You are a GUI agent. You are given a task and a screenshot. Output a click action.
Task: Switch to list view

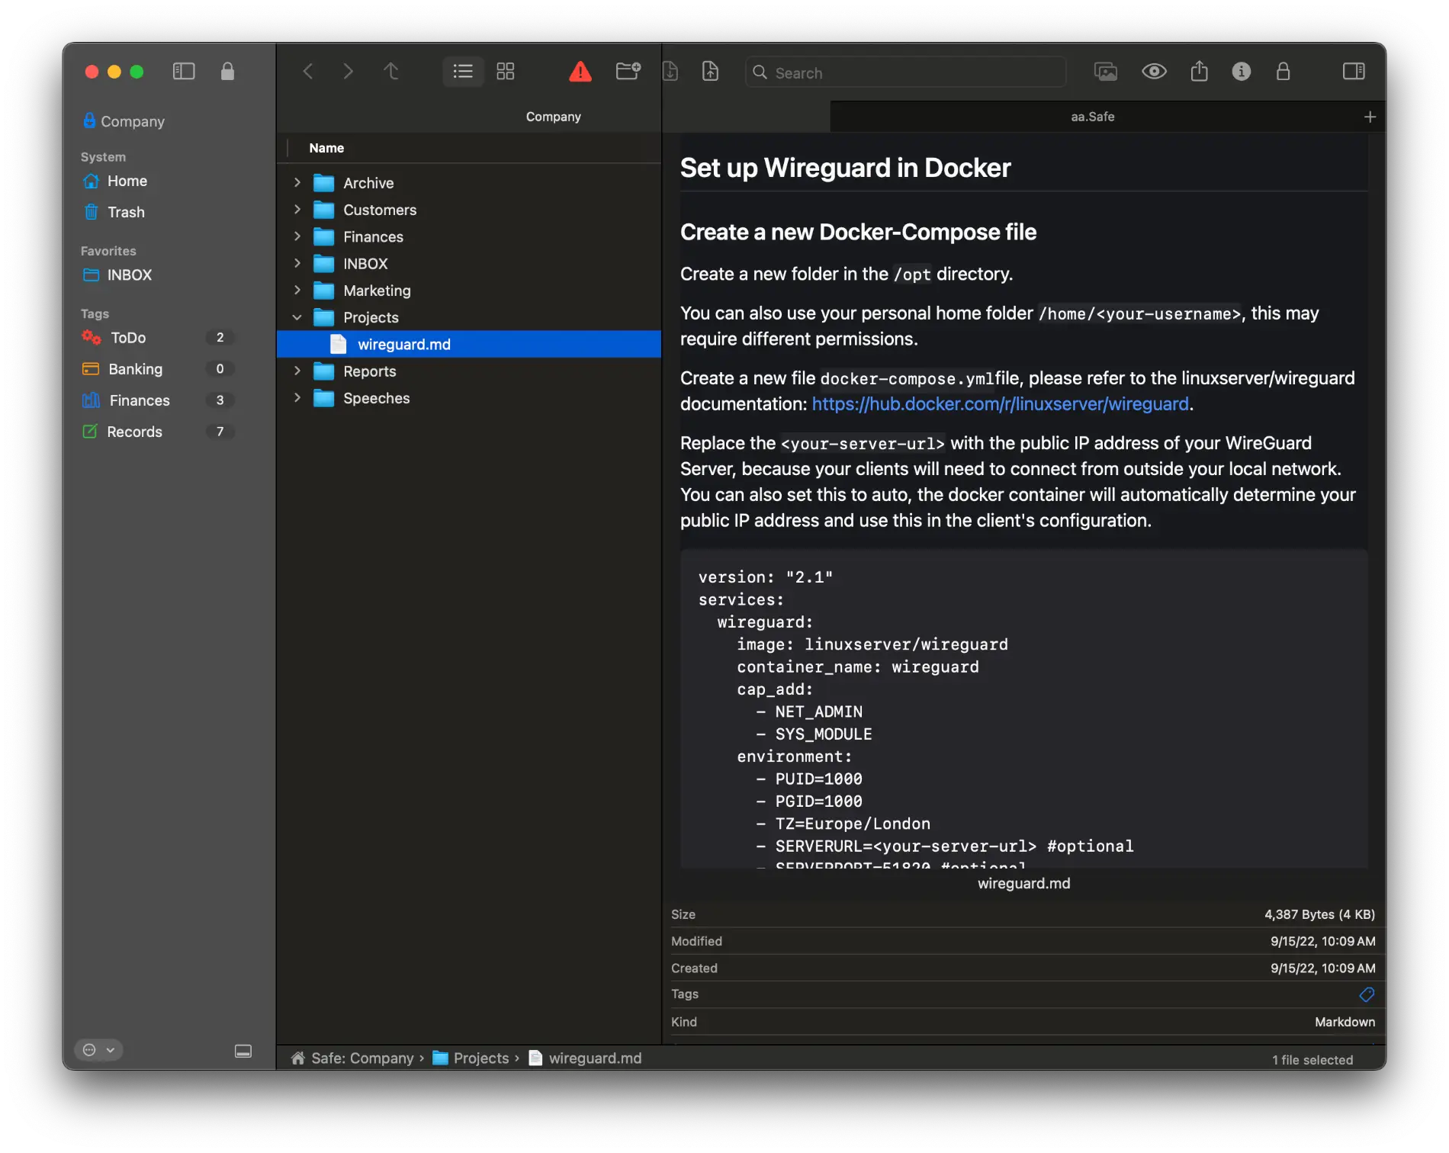[x=463, y=72]
